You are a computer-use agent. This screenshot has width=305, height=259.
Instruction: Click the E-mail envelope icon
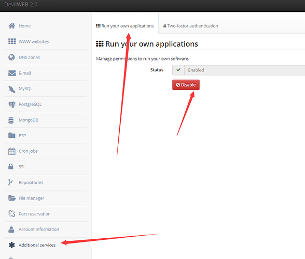click(x=12, y=73)
